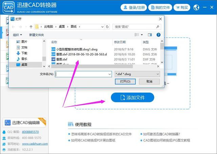
Task: Click the 添加文件 button
Action: [133, 98]
